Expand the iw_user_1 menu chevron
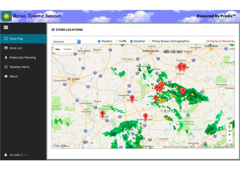 tap(26, 155)
